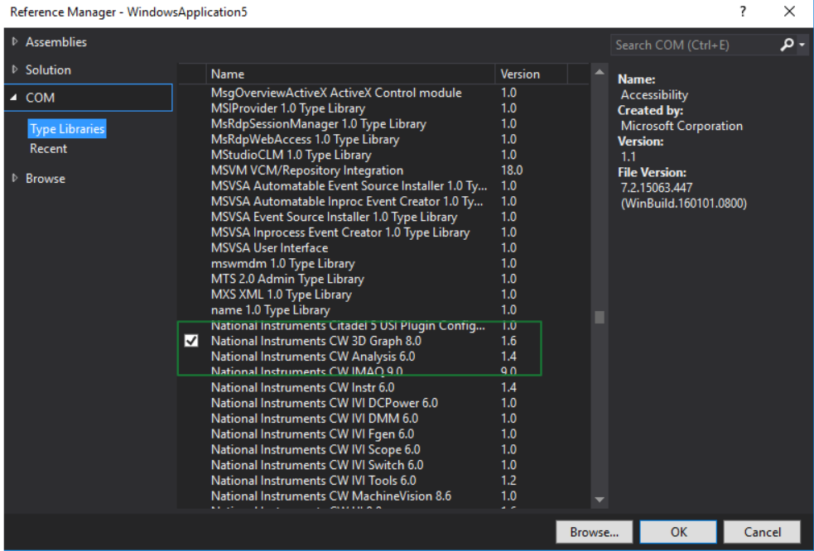Select MsgOverviewActiveX ActiveX Control module row

pos(384,93)
